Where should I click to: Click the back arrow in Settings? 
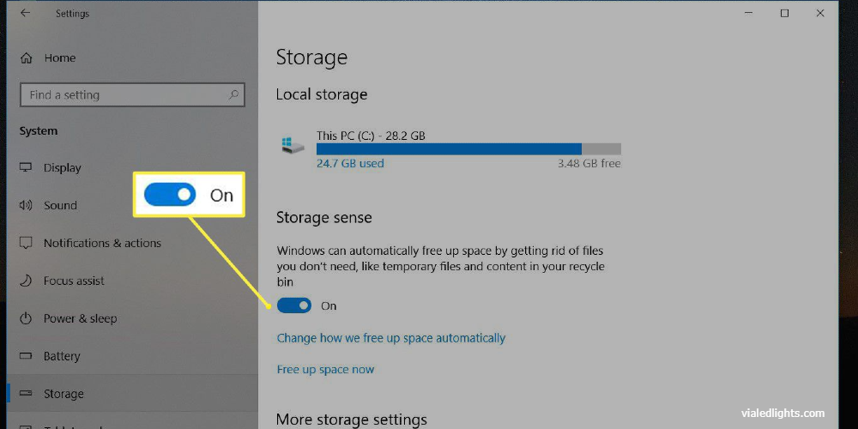coord(25,13)
